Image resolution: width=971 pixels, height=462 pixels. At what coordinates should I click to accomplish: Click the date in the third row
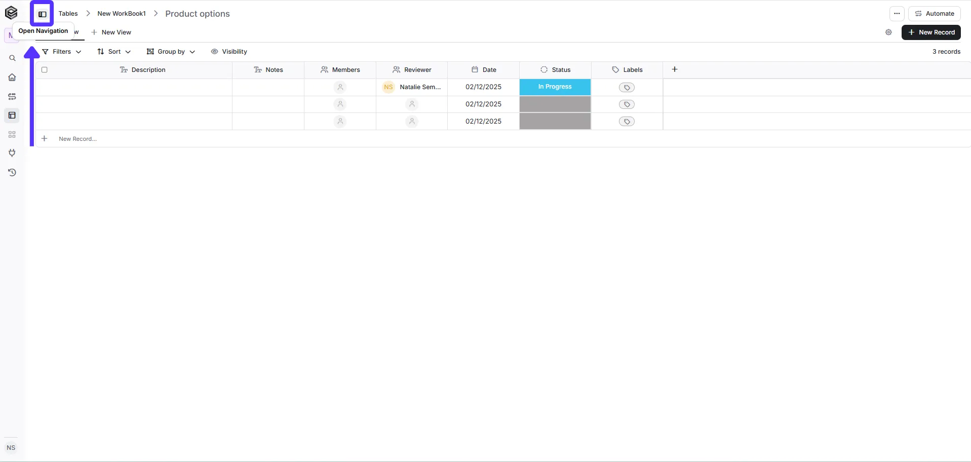[484, 122]
